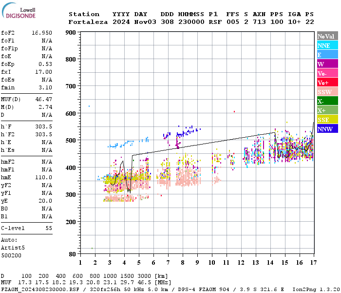This screenshot has width=341, height=293.
Task: Click the MUF value 46.5 for 3000 km
Action: [x=144, y=283]
